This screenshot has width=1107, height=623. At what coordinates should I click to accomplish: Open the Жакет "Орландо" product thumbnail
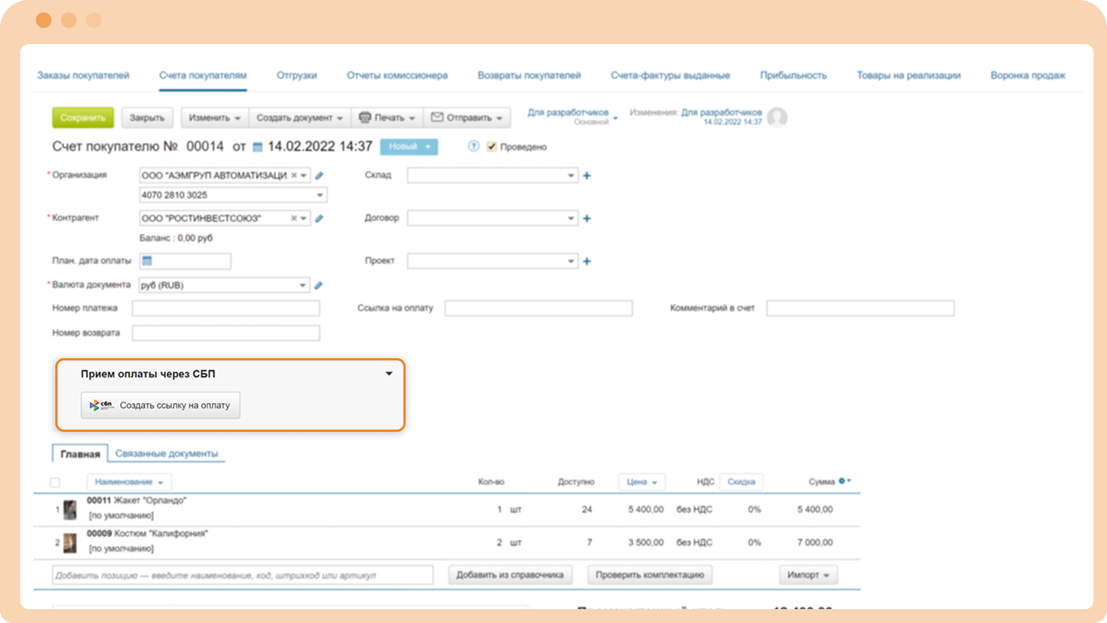click(70, 510)
